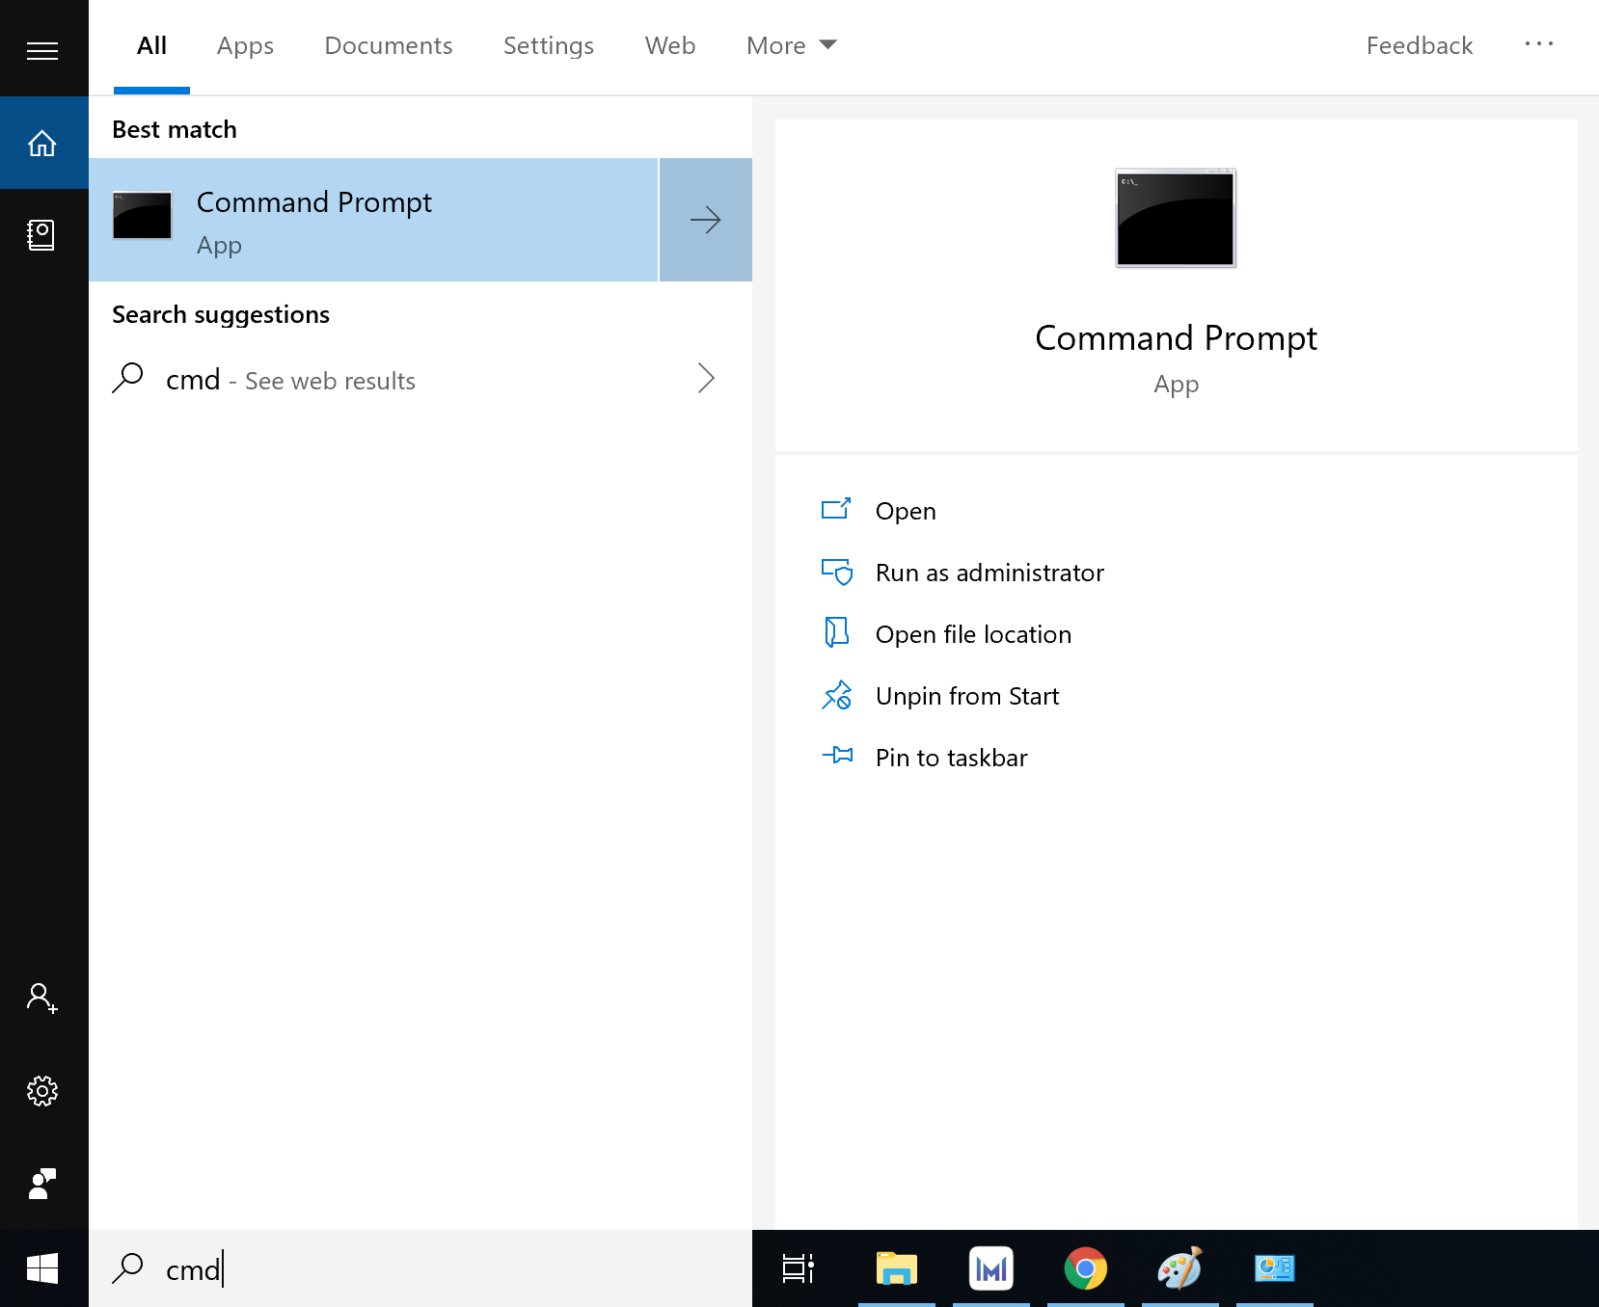The width and height of the screenshot is (1599, 1307).
Task: Switch to the Documents tab
Action: (388, 45)
